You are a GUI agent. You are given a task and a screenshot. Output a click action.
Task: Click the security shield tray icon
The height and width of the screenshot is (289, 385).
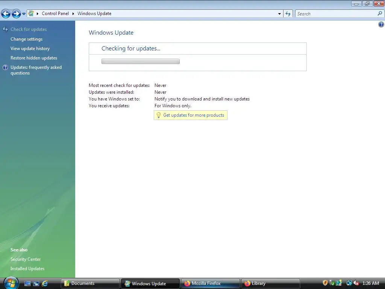[x=325, y=283]
